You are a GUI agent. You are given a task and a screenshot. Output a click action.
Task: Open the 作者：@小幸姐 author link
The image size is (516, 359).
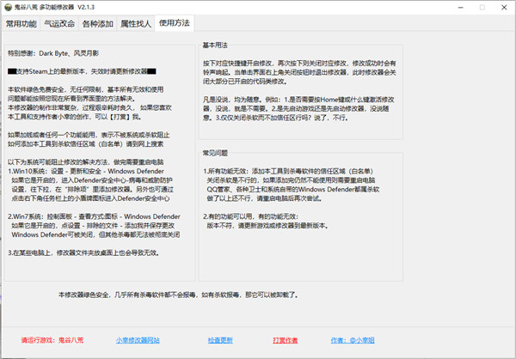pos(355,340)
